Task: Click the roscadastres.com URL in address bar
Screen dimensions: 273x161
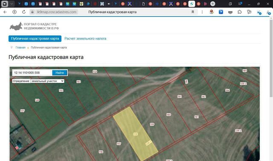Action: (x=57, y=12)
